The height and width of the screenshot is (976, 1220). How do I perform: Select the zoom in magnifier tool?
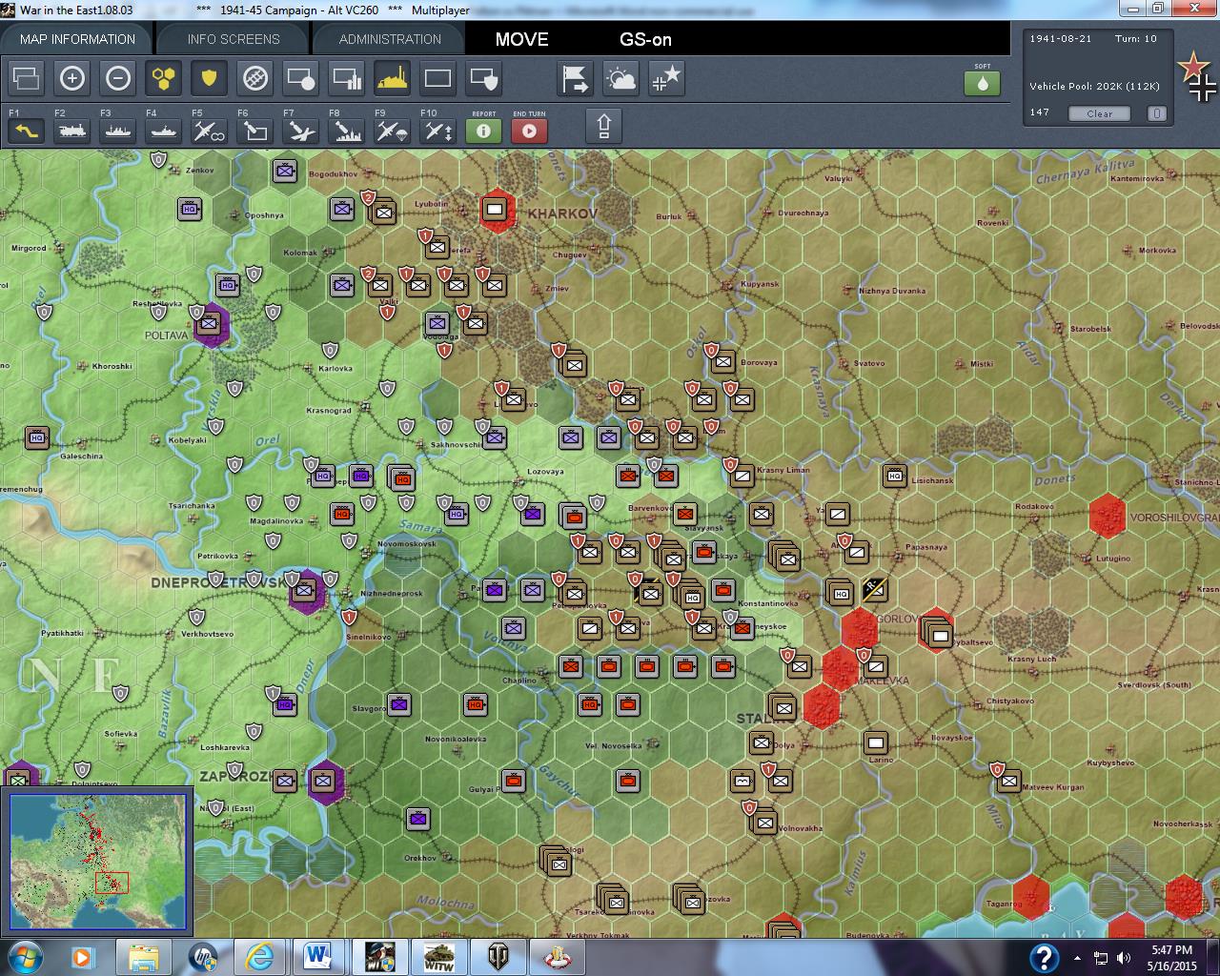click(71, 79)
